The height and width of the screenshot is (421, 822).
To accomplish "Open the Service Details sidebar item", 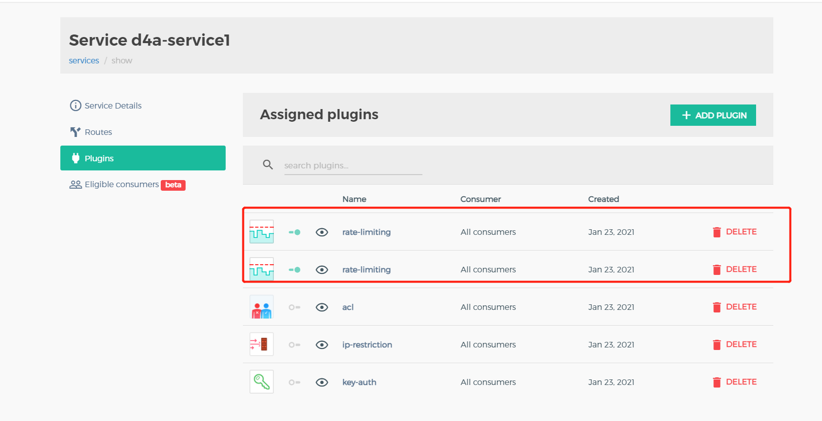I will click(105, 106).
